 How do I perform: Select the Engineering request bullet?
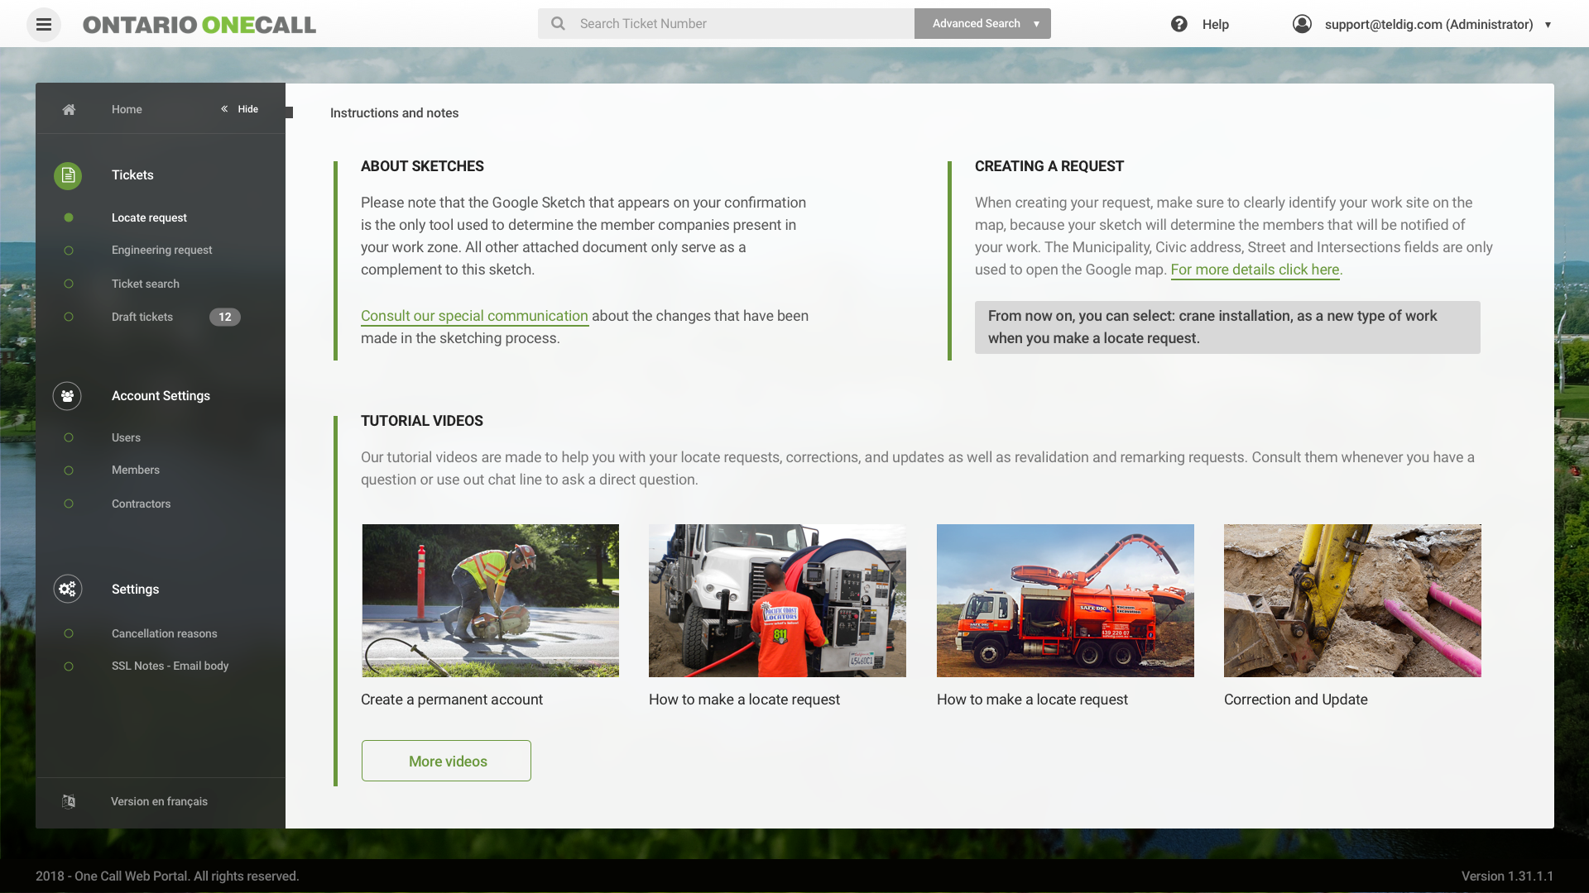(69, 251)
